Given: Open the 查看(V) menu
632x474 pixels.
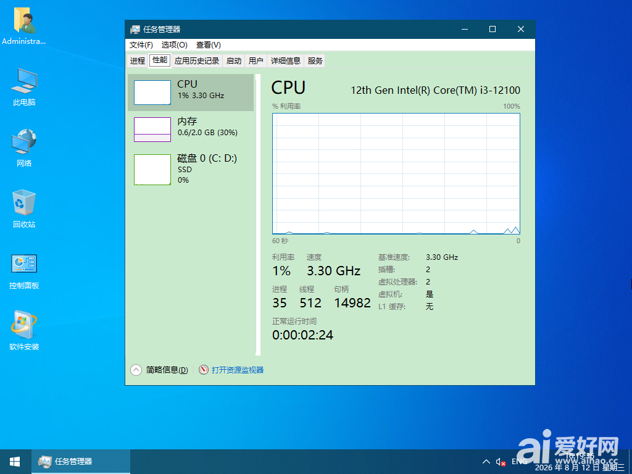Looking at the screenshot, I should tap(209, 44).
